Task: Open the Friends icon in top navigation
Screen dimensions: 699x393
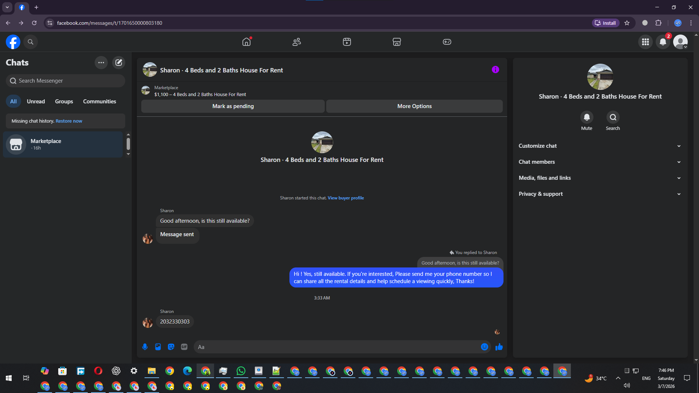Action: pos(297,42)
